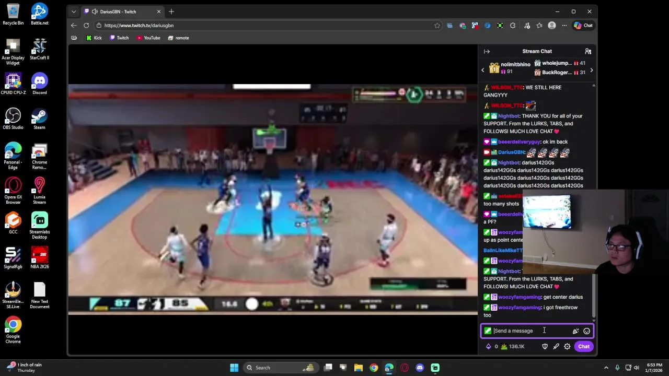
Task: Open the Windows Start menu
Action: 234,368
